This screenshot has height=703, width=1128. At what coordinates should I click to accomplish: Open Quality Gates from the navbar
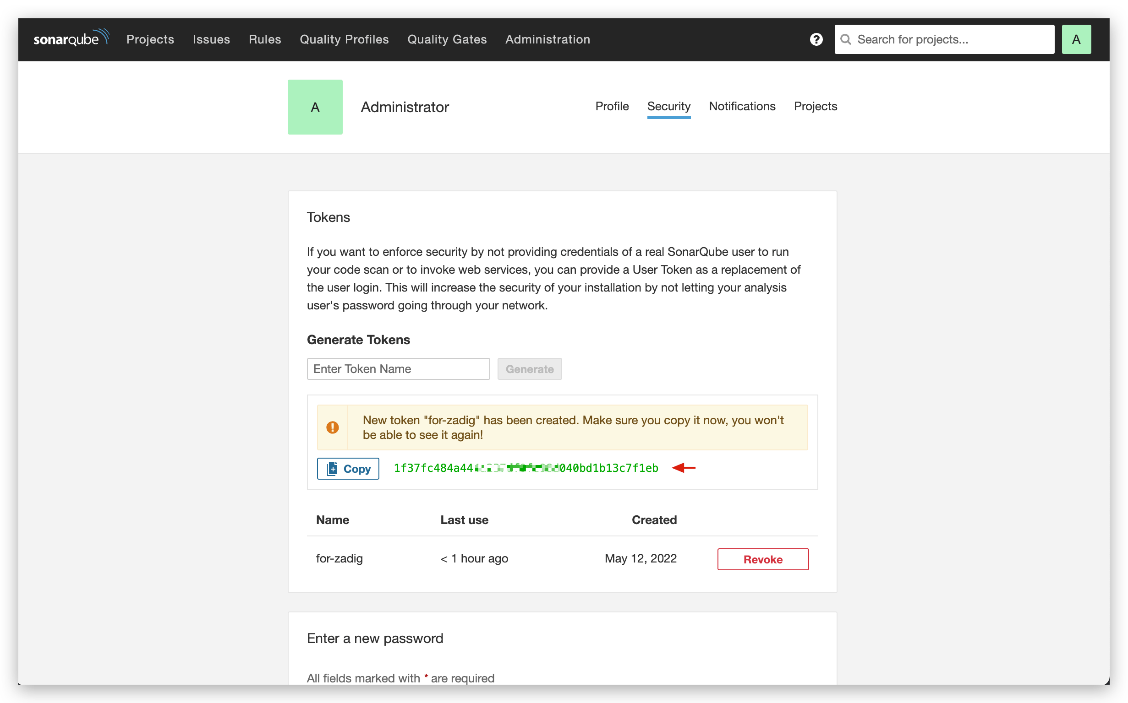(x=447, y=39)
